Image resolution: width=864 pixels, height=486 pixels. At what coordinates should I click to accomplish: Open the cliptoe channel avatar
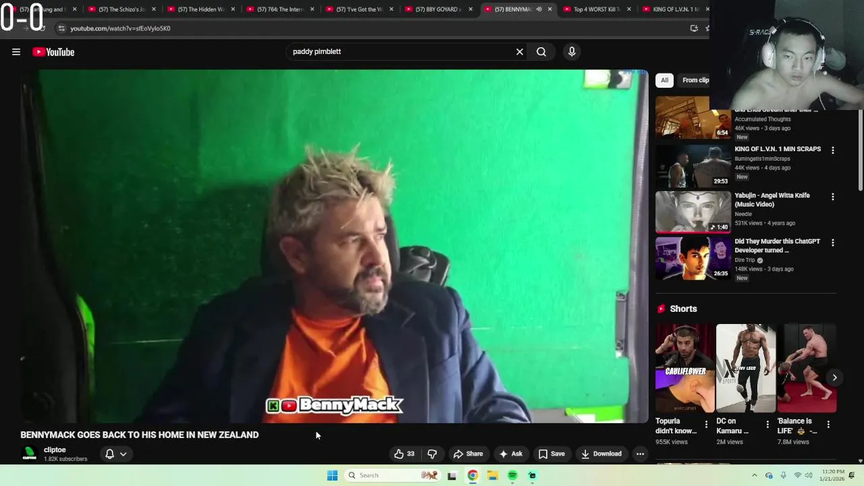(x=29, y=454)
